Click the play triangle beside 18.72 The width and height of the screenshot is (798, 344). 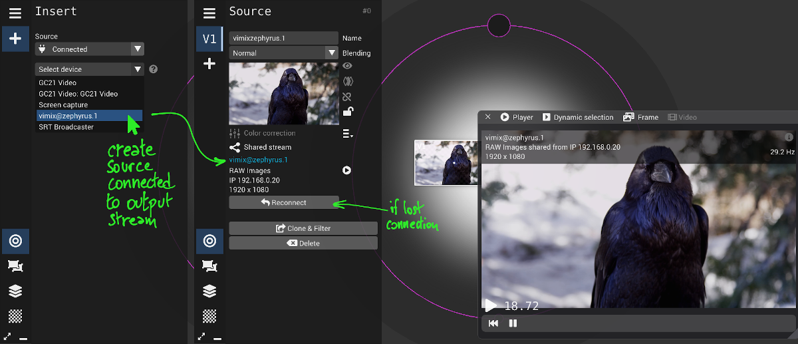491,306
